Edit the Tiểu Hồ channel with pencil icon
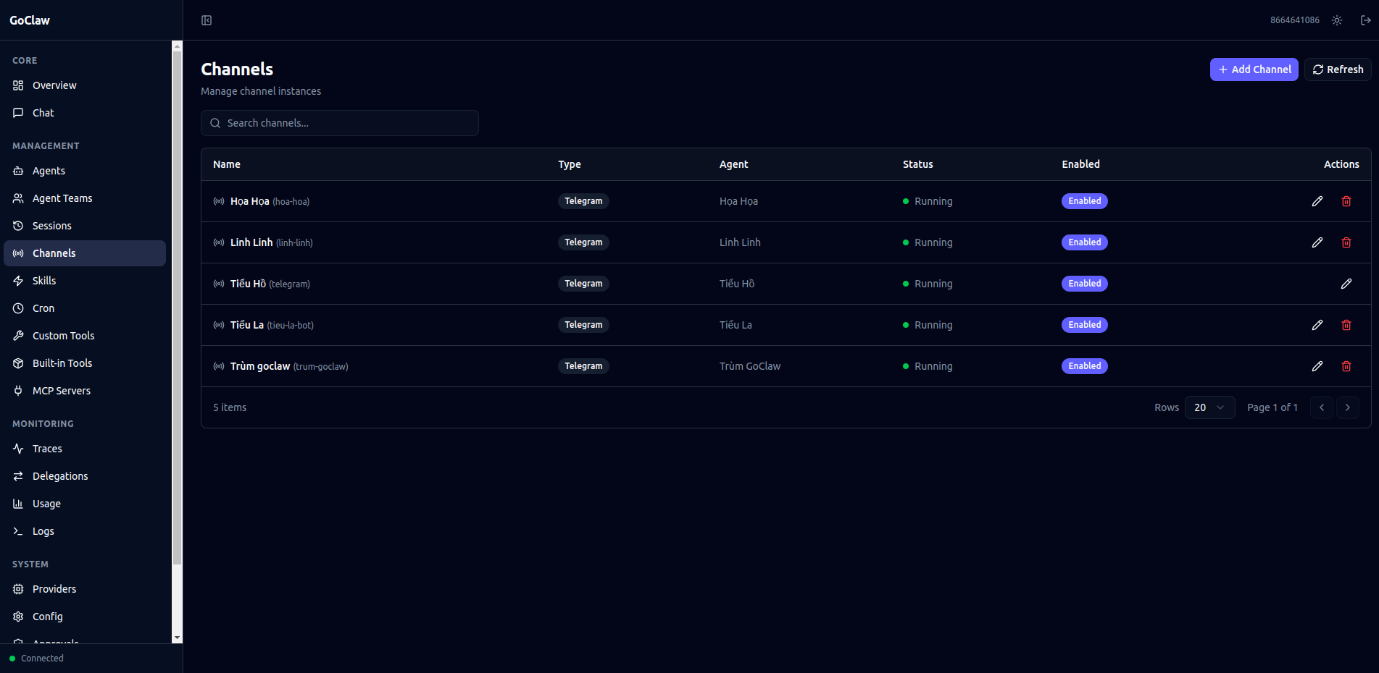This screenshot has width=1379, height=673. pos(1346,284)
